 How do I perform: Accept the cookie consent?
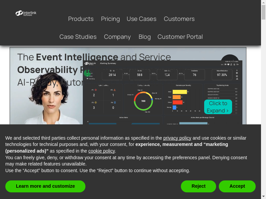[x=237, y=186]
